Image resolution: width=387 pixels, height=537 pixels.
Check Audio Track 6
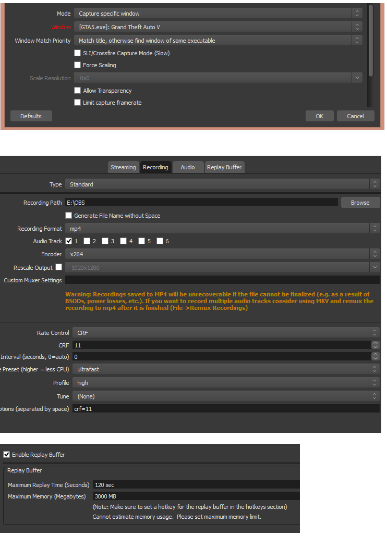[x=160, y=241]
